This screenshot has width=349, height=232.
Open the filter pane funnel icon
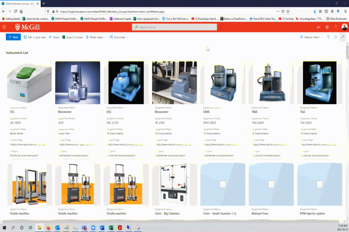(328, 37)
